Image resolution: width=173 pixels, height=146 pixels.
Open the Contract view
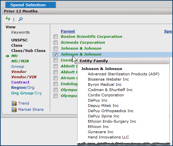point(20,82)
